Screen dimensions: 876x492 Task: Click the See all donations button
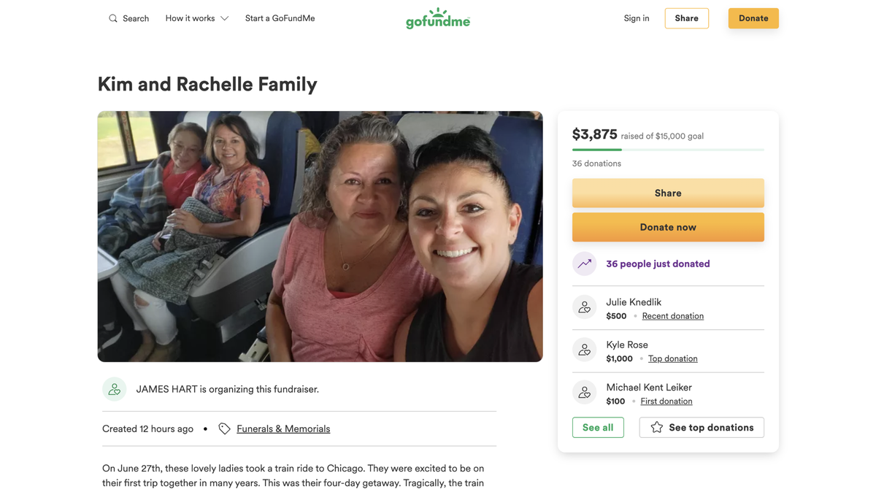(598, 427)
